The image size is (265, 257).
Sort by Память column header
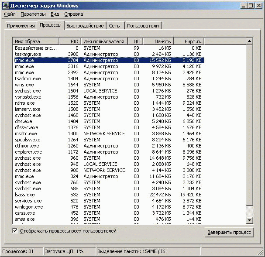tap(157, 41)
